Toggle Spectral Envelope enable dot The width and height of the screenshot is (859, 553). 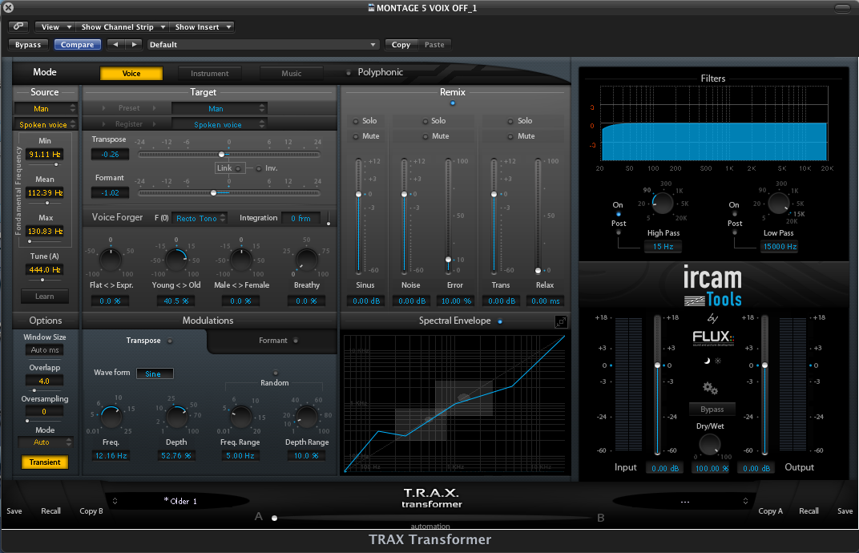pos(500,321)
